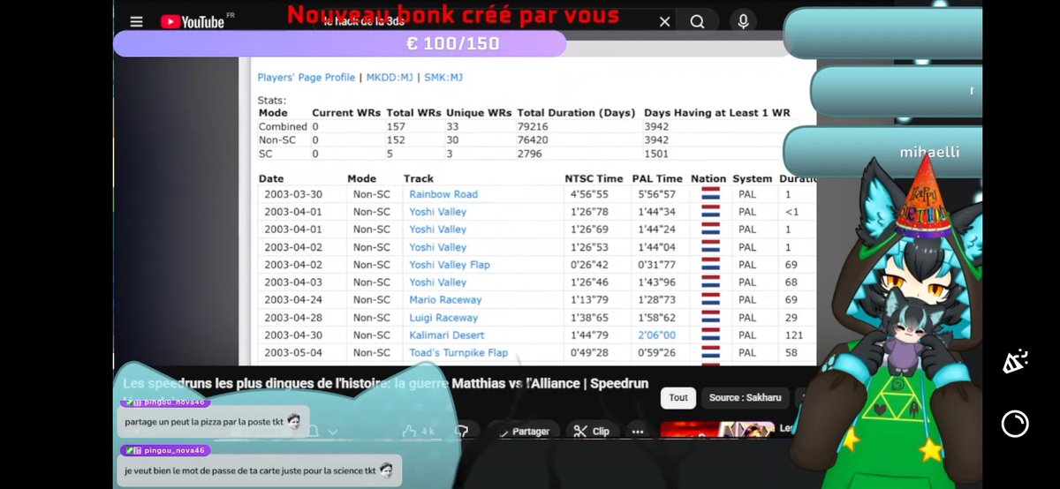Create a clip with Clip button
This screenshot has width=1060, height=489.
pos(592,432)
